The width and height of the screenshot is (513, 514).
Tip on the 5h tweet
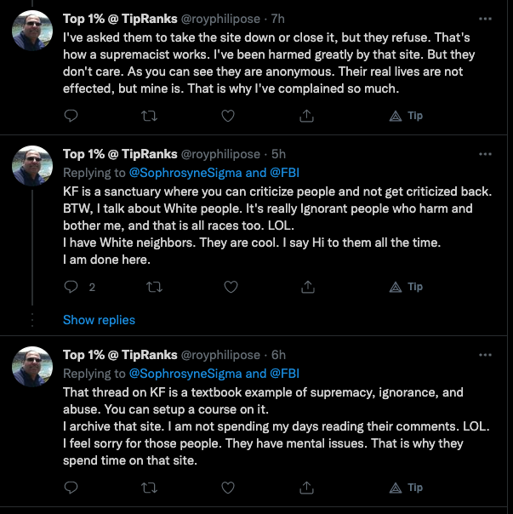click(406, 287)
